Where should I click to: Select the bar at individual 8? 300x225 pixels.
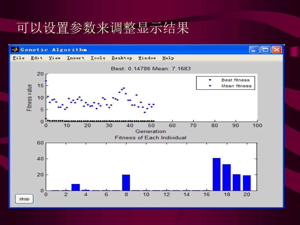(x=126, y=183)
